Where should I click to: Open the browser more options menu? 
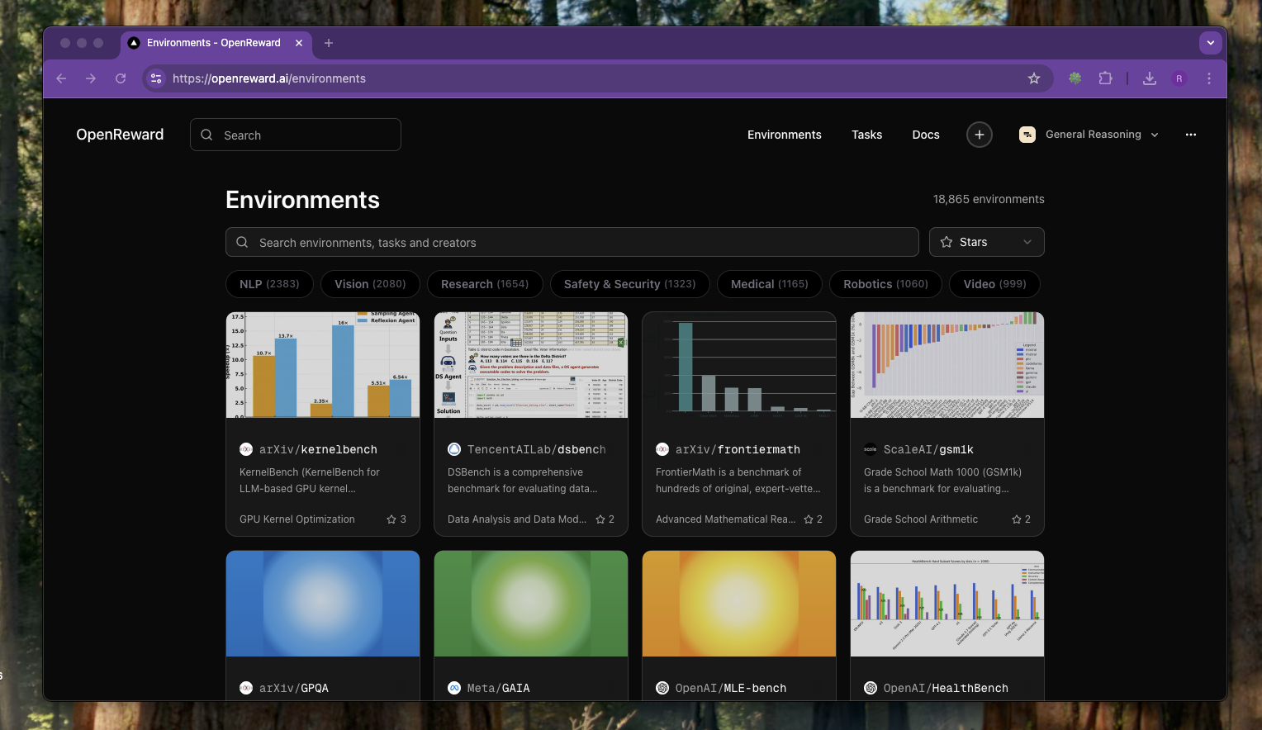point(1208,78)
